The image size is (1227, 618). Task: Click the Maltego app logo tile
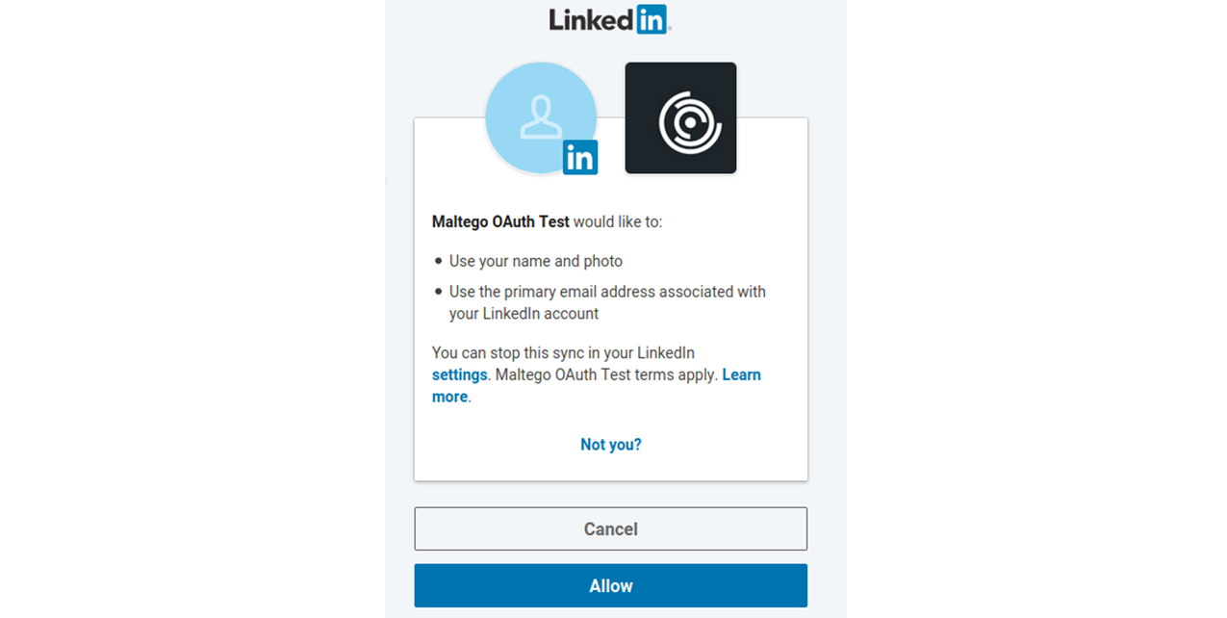pyautogui.click(x=680, y=118)
